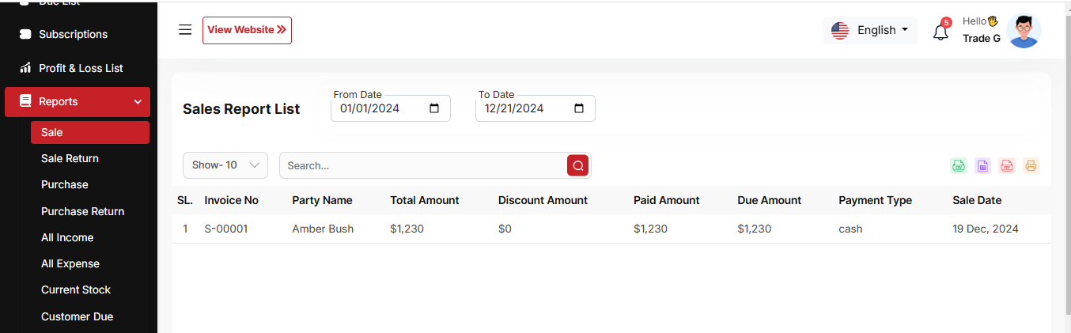The width and height of the screenshot is (1071, 333).
Task: Click the View Website button
Action: [247, 30]
